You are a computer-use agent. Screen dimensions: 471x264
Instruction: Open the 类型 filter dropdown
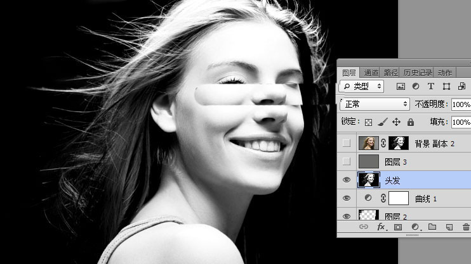pos(362,86)
